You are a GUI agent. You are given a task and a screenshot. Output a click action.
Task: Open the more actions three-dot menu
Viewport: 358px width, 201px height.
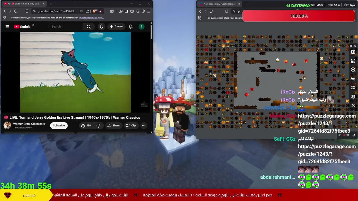click(x=144, y=126)
